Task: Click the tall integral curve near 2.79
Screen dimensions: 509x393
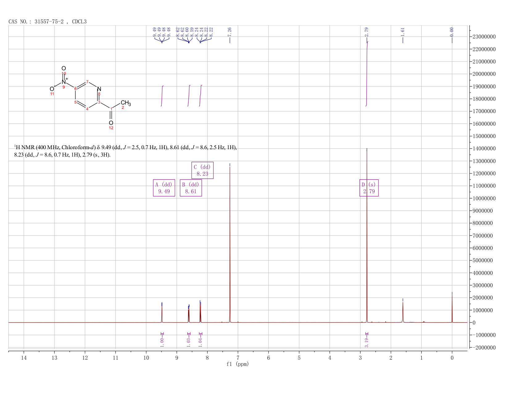Action: click(x=367, y=74)
